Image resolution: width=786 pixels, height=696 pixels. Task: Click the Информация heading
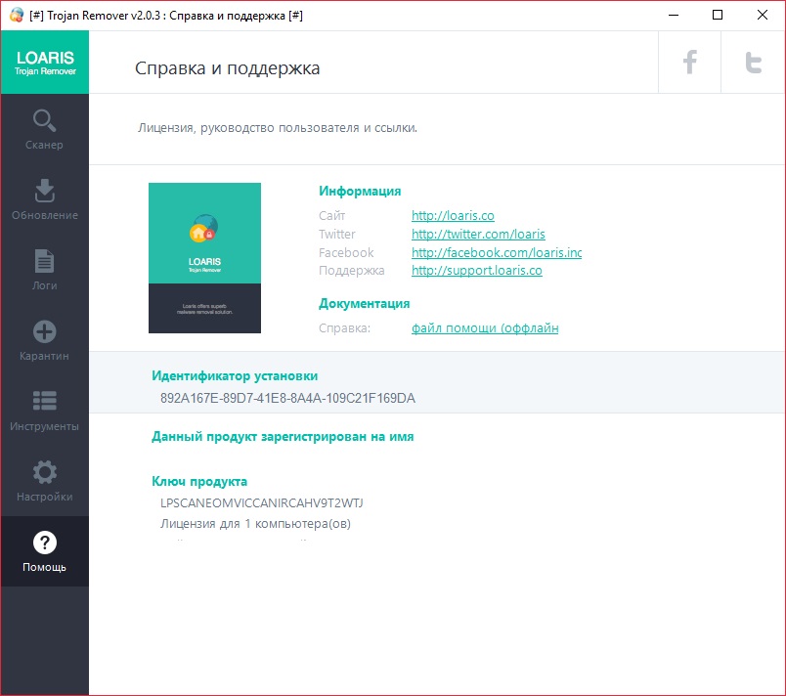[x=360, y=191]
